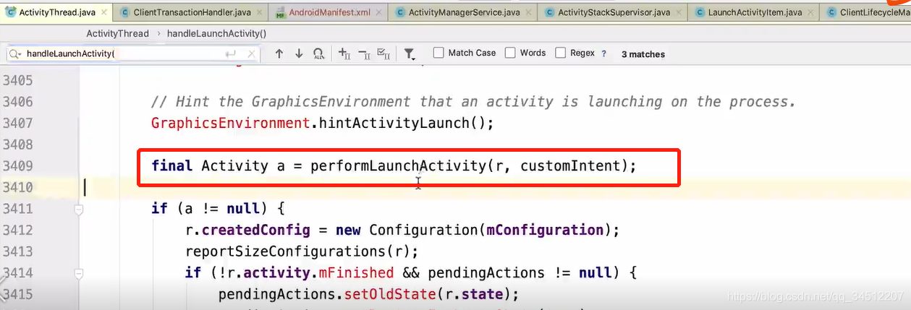Click line number 3409 in gutter
911x310 pixels.
coord(17,166)
